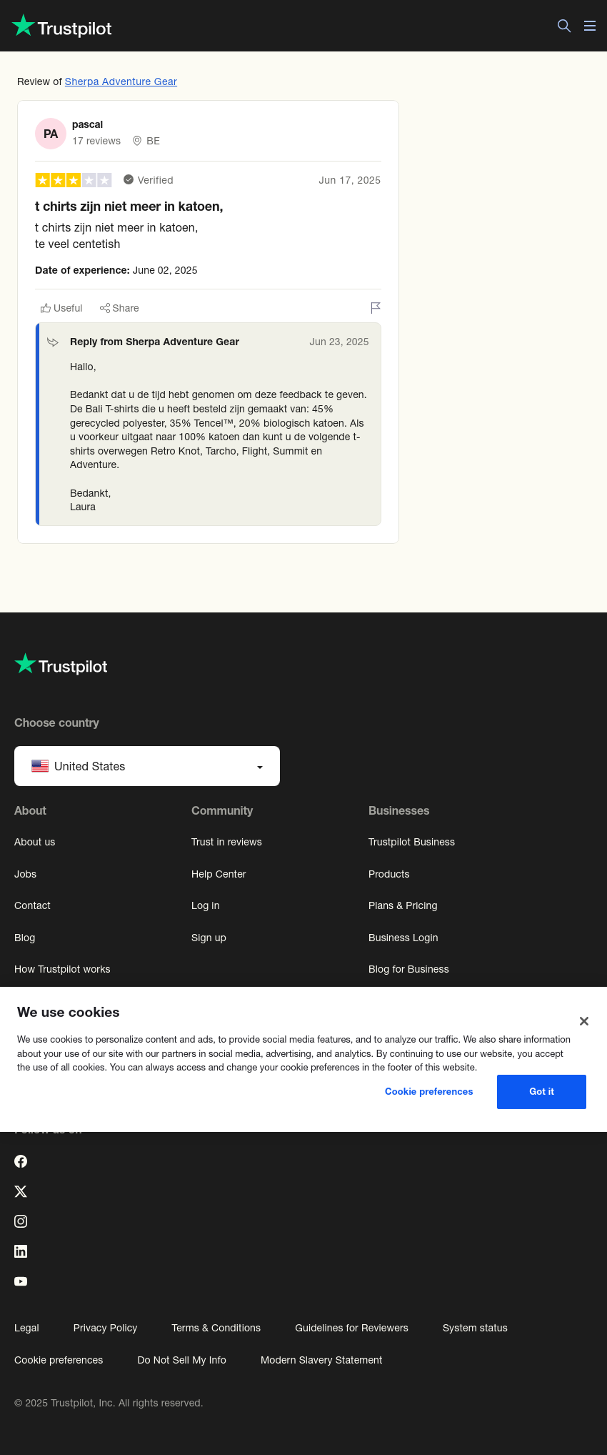Click the review title about katoen

pyautogui.click(x=129, y=207)
